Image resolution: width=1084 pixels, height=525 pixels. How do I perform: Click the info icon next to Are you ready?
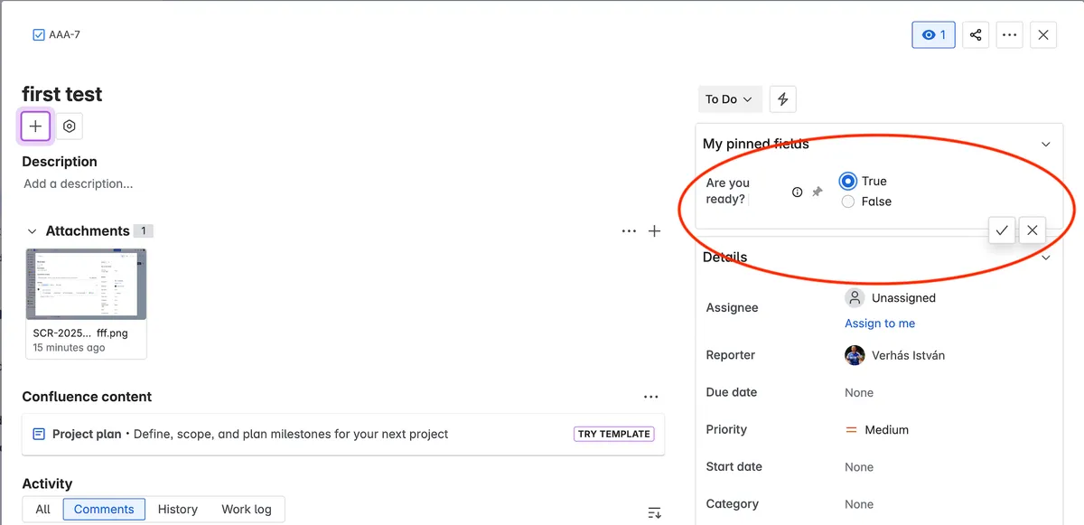[797, 192]
